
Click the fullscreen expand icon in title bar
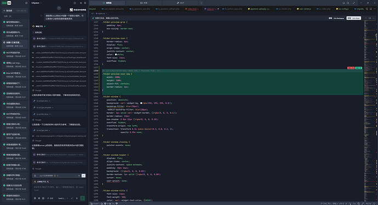point(354,3)
